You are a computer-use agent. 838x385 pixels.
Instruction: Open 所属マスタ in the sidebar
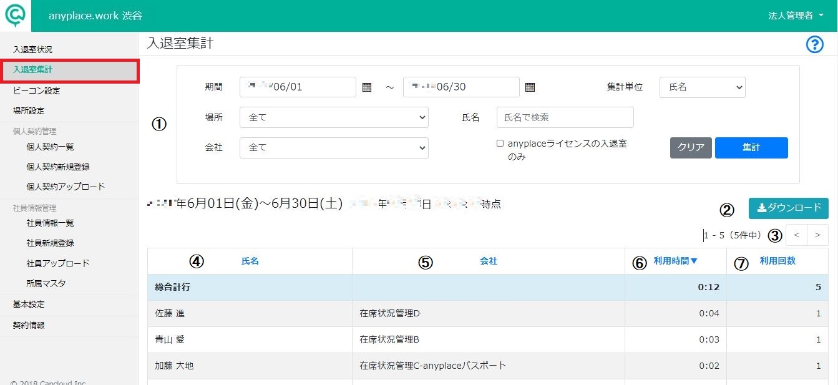[x=46, y=283]
